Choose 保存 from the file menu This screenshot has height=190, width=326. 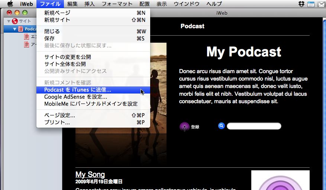click(x=93, y=39)
